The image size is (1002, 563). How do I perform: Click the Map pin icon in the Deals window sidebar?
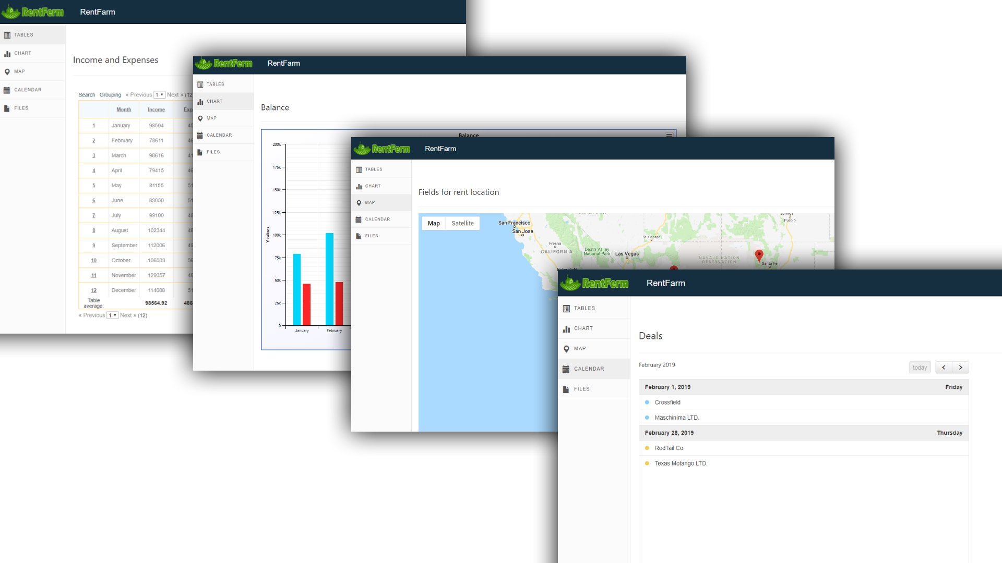click(566, 349)
